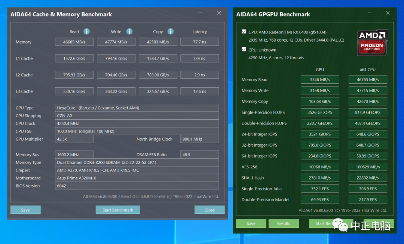
Task: Click L1 Cache Read value 1572.6 GB/s
Action: 74,58
